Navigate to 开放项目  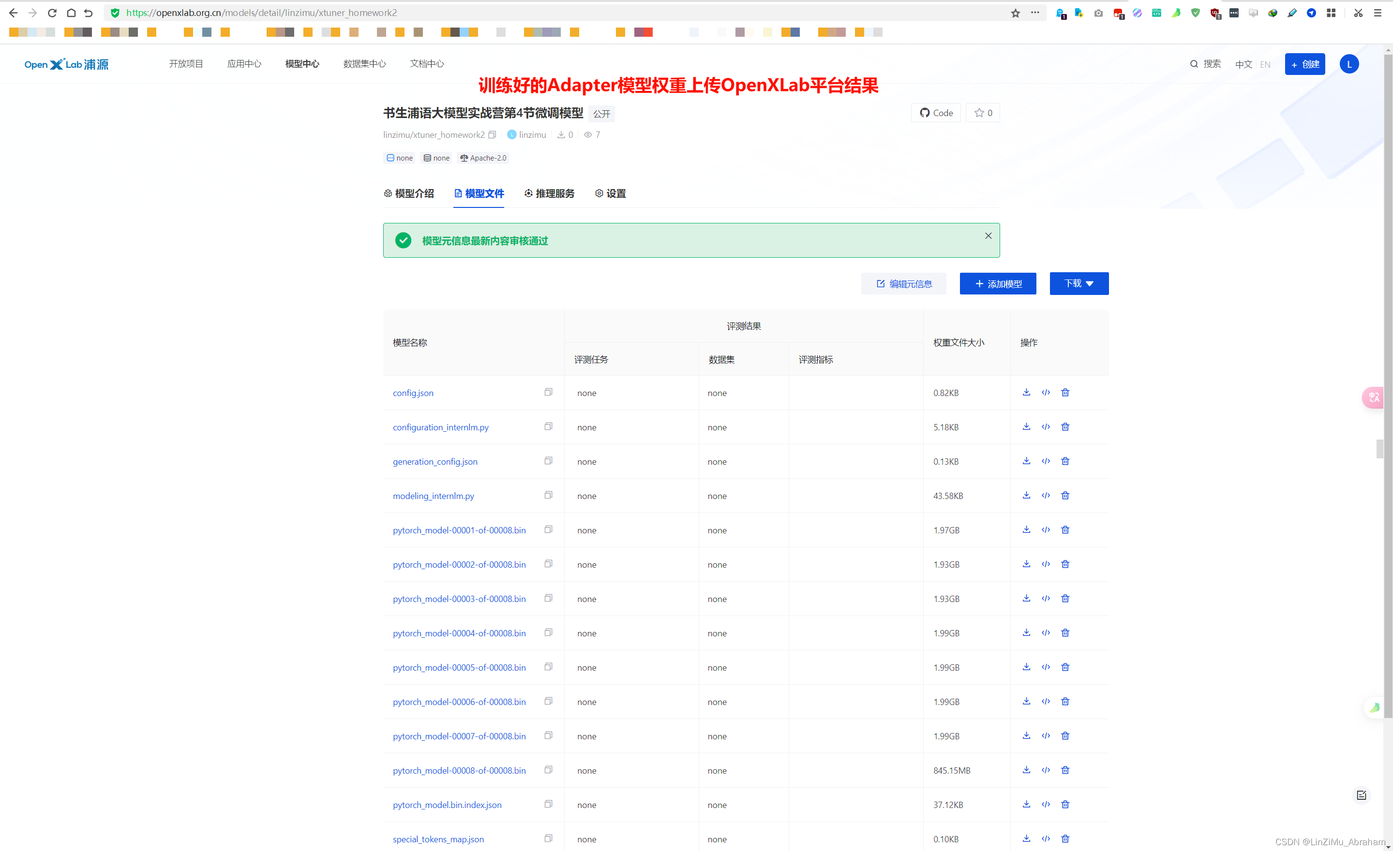point(186,64)
